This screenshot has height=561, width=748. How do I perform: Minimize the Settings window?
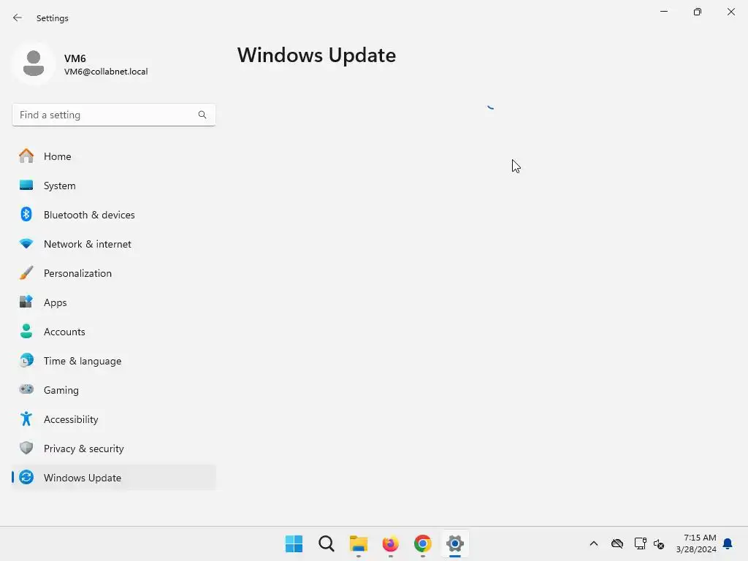tap(663, 12)
